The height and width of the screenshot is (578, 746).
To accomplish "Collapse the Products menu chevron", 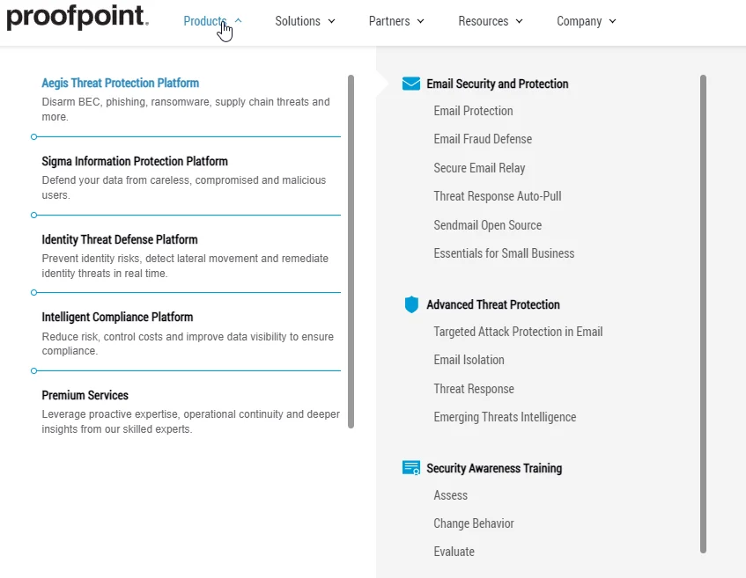I will (240, 21).
